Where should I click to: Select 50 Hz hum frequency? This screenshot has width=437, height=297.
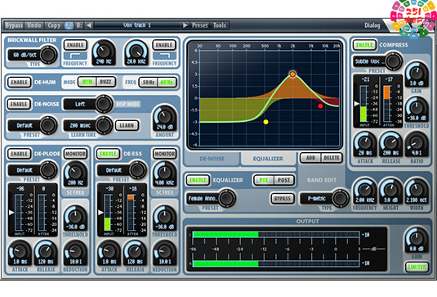point(149,83)
